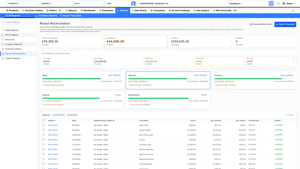
Task: Click the Payout Reconciliation dollar icon
Action: point(3,54)
